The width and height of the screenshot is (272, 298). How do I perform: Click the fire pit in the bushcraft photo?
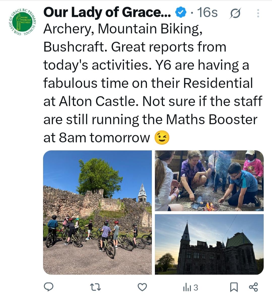(x=205, y=206)
